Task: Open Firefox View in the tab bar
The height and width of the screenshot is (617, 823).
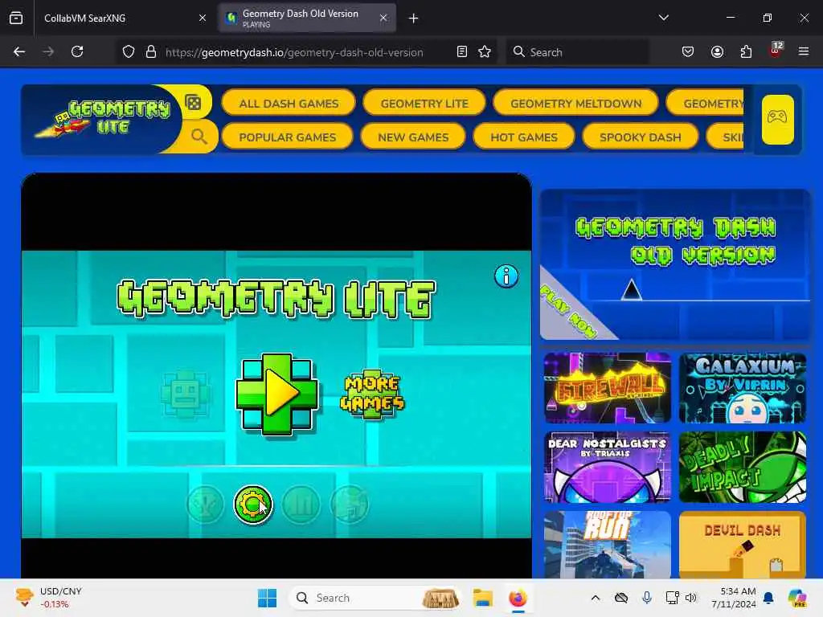Action: 16,18
